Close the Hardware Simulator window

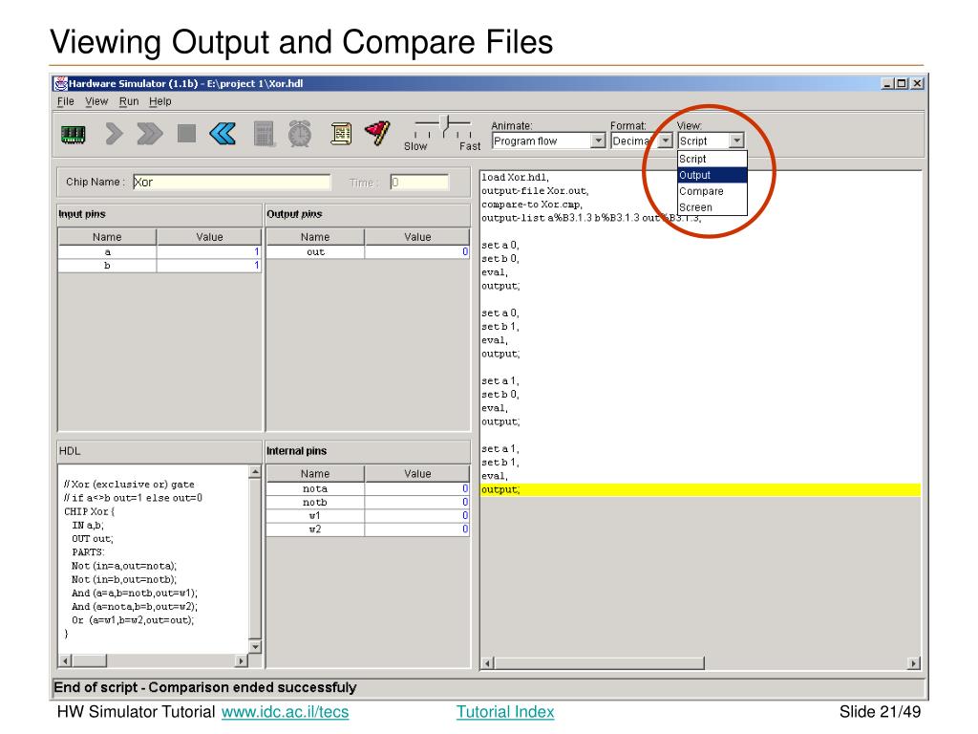coord(917,84)
